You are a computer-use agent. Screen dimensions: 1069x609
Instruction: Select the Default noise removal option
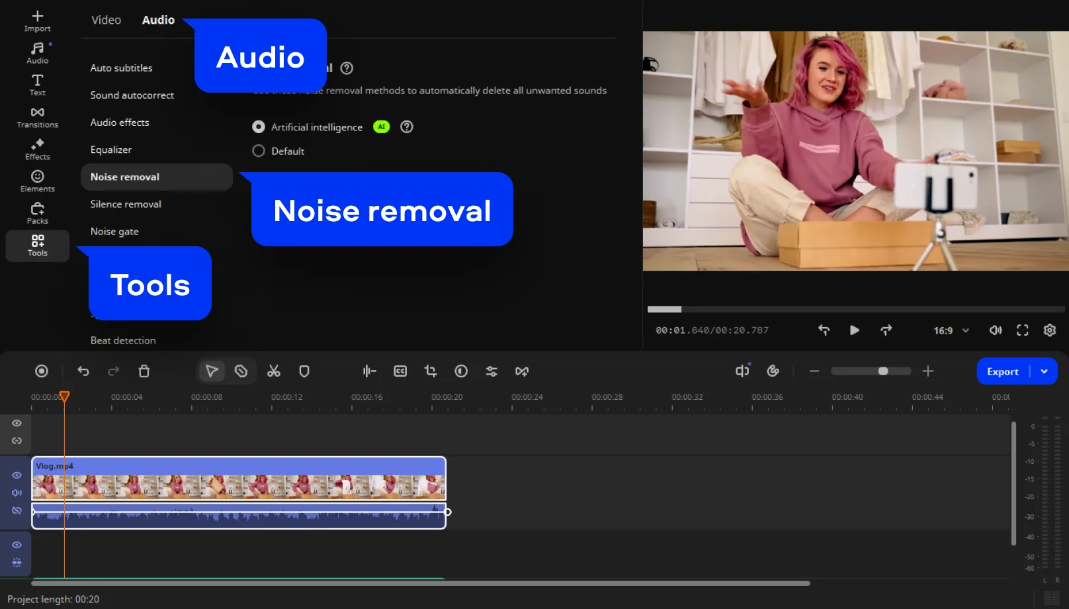click(259, 151)
